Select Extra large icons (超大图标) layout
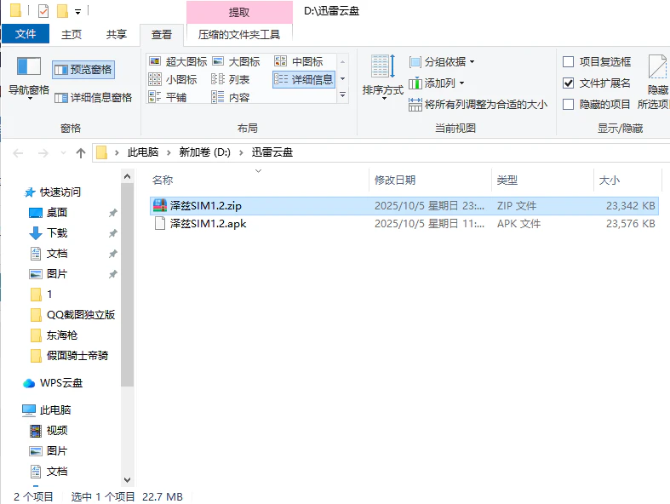This screenshot has height=504, width=670. pyautogui.click(x=178, y=61)
